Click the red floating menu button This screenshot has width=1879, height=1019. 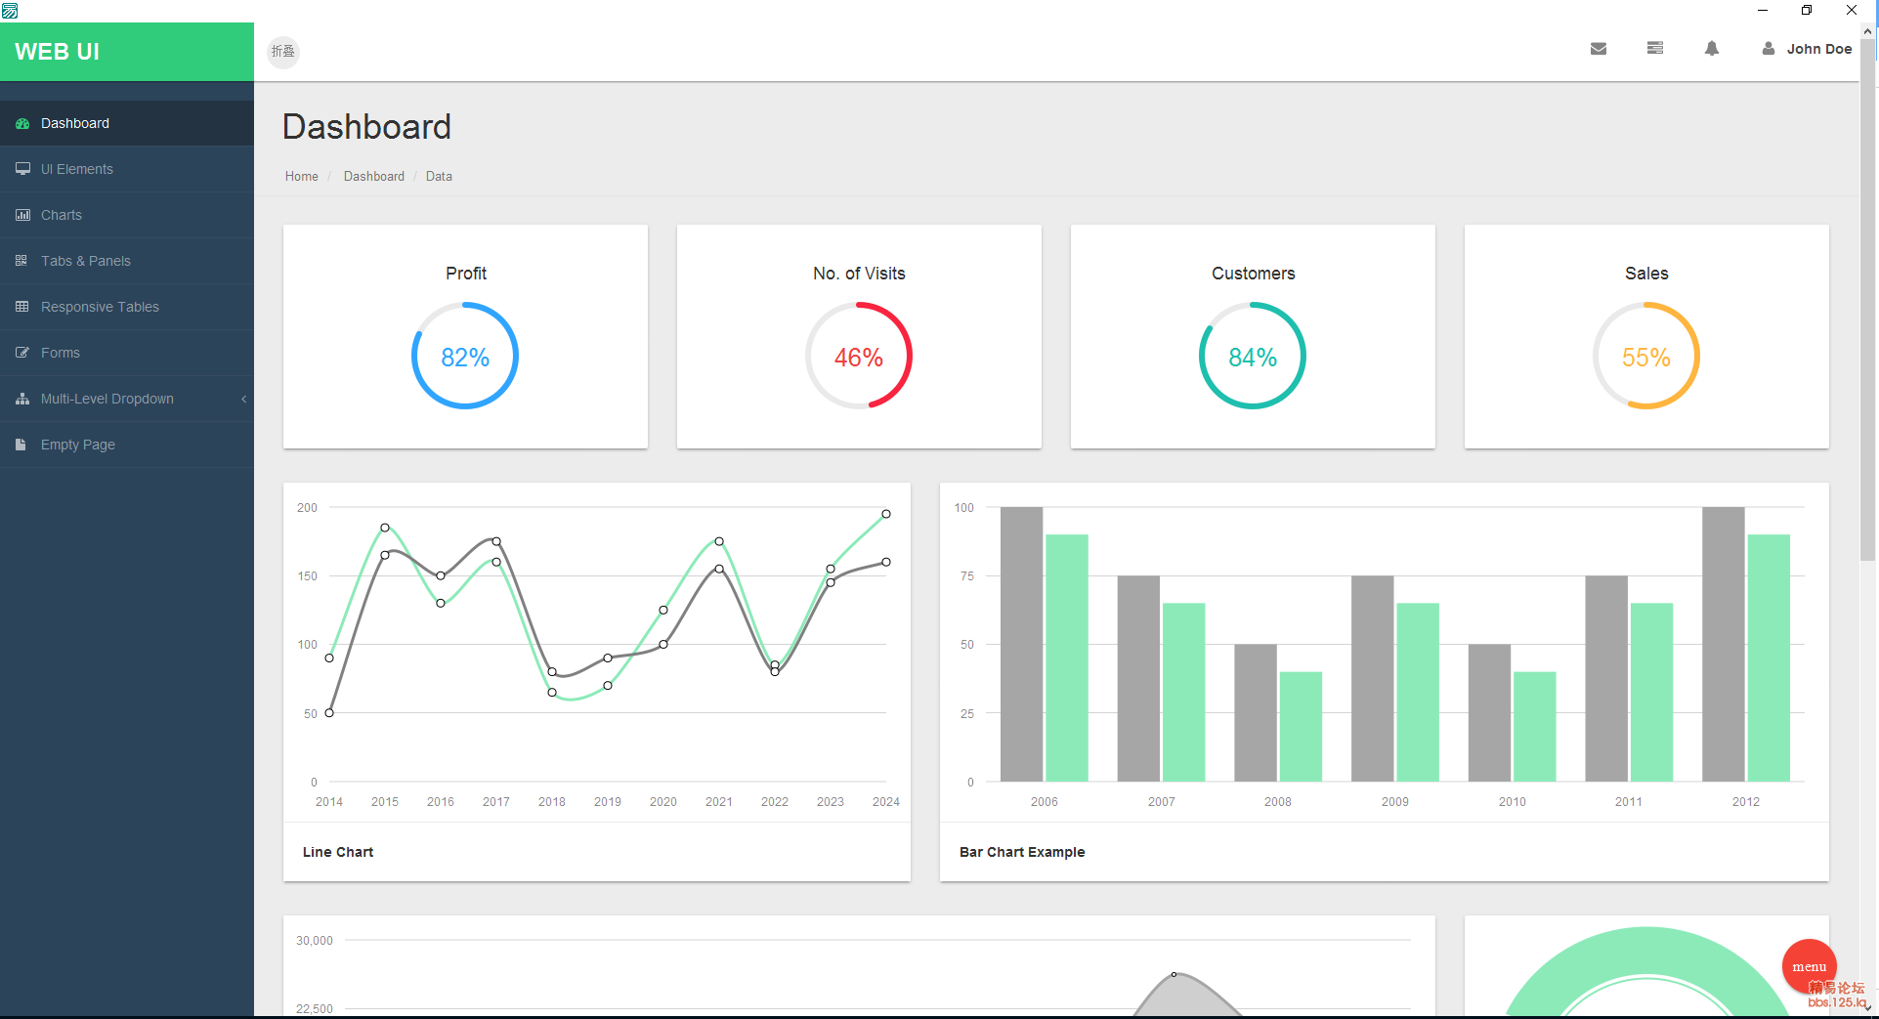click(1809, 966)
